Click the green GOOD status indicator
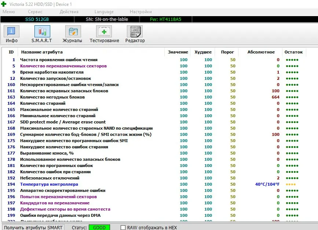This screenshot has height=230, width=318. [99, 227]
